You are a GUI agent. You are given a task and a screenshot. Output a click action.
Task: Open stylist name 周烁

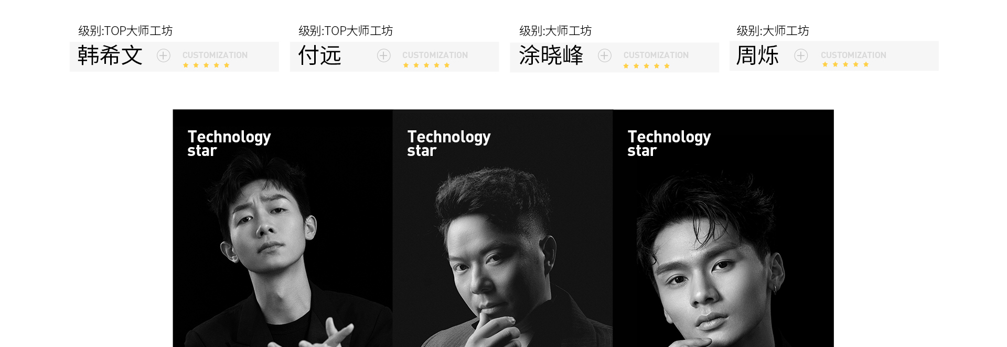(x=757, y=55)
